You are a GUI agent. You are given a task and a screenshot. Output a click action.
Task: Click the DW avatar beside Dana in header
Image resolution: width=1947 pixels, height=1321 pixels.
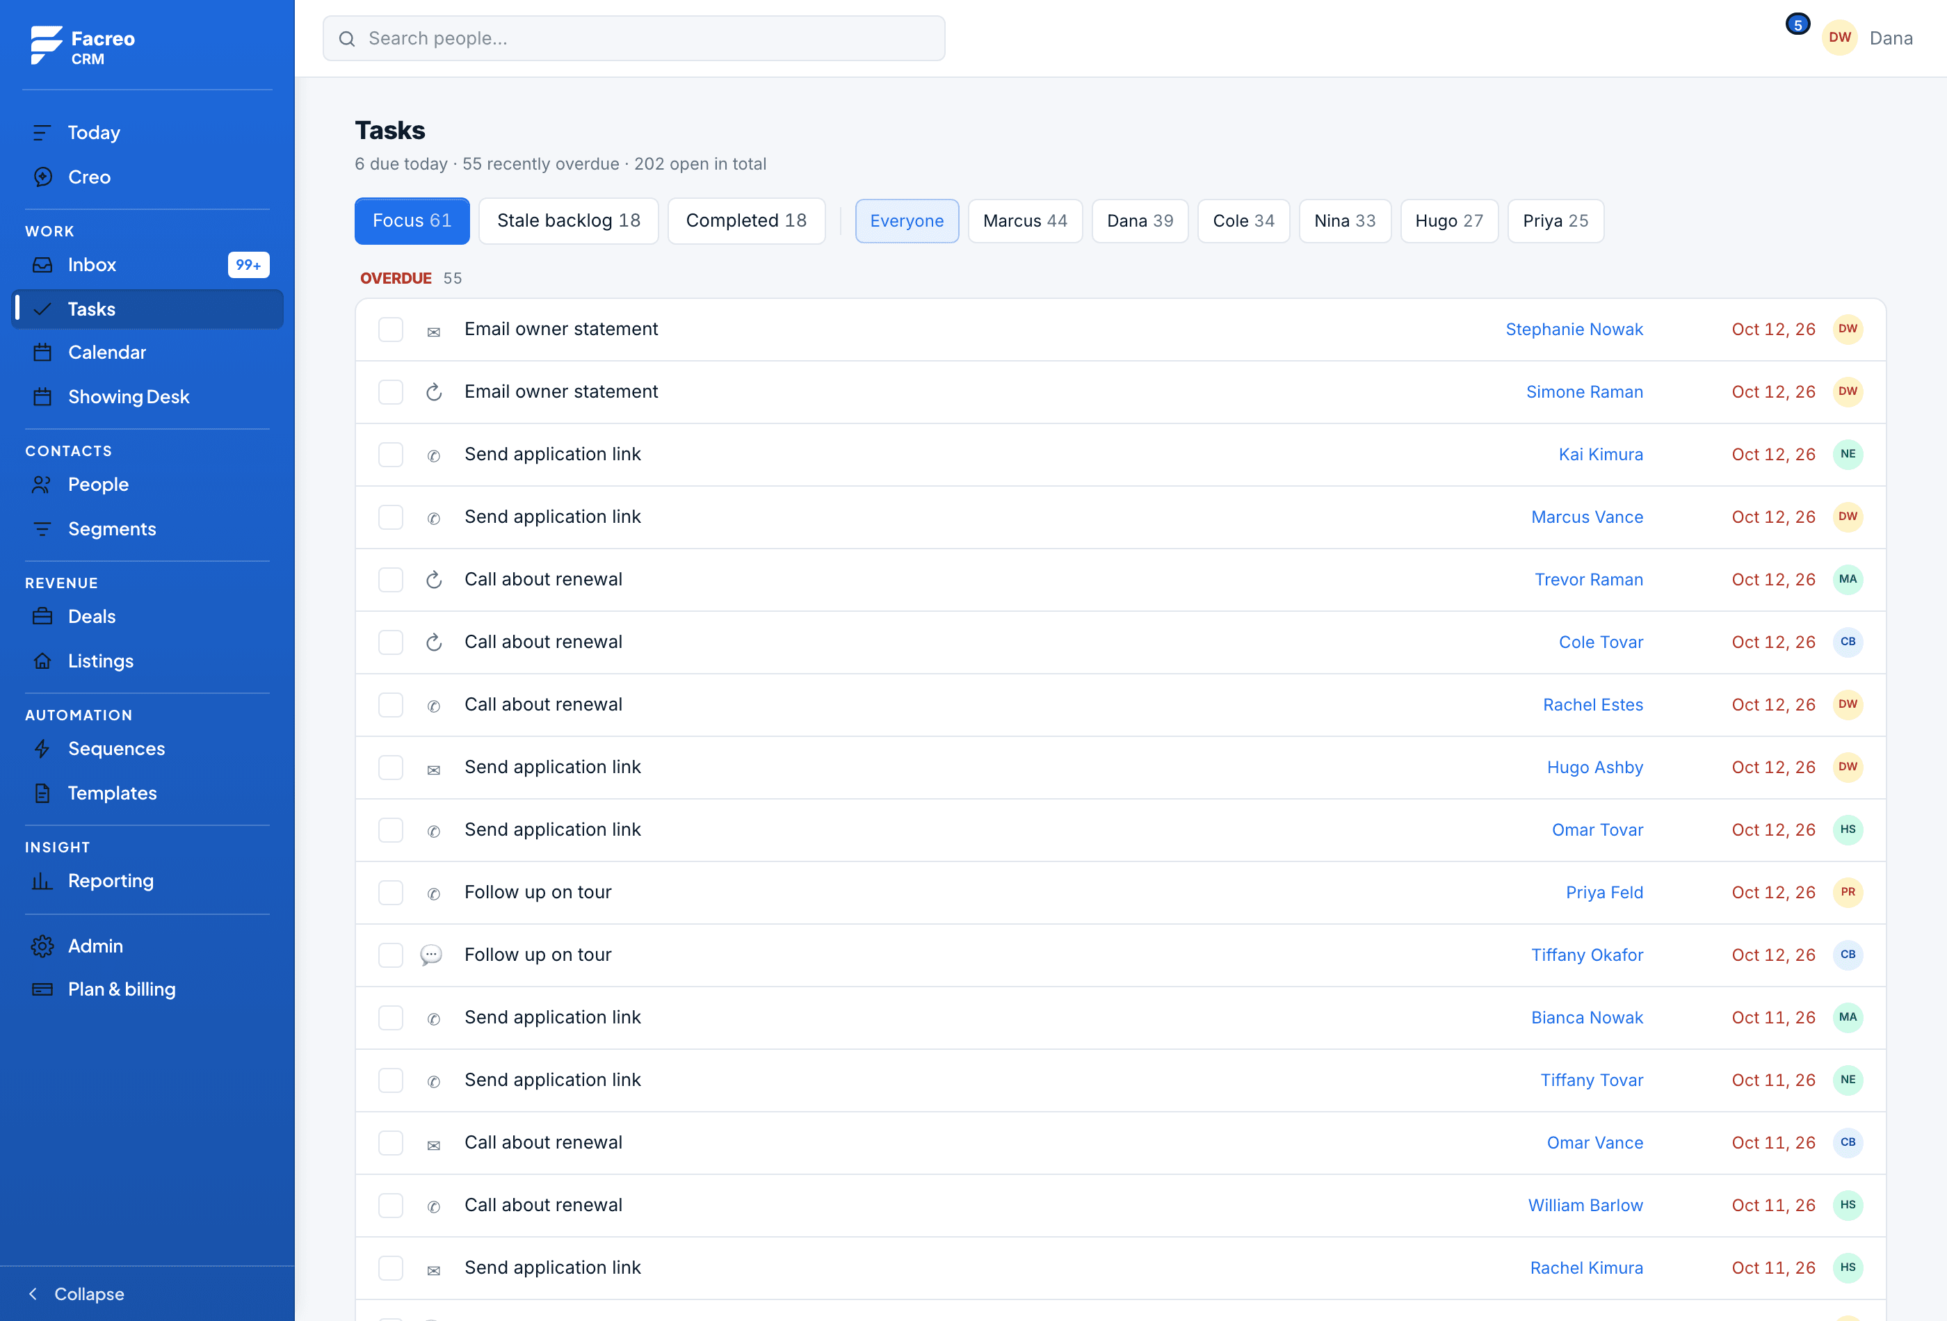point(1840,38)
